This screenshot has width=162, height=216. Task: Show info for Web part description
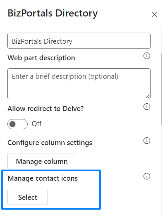147,56
